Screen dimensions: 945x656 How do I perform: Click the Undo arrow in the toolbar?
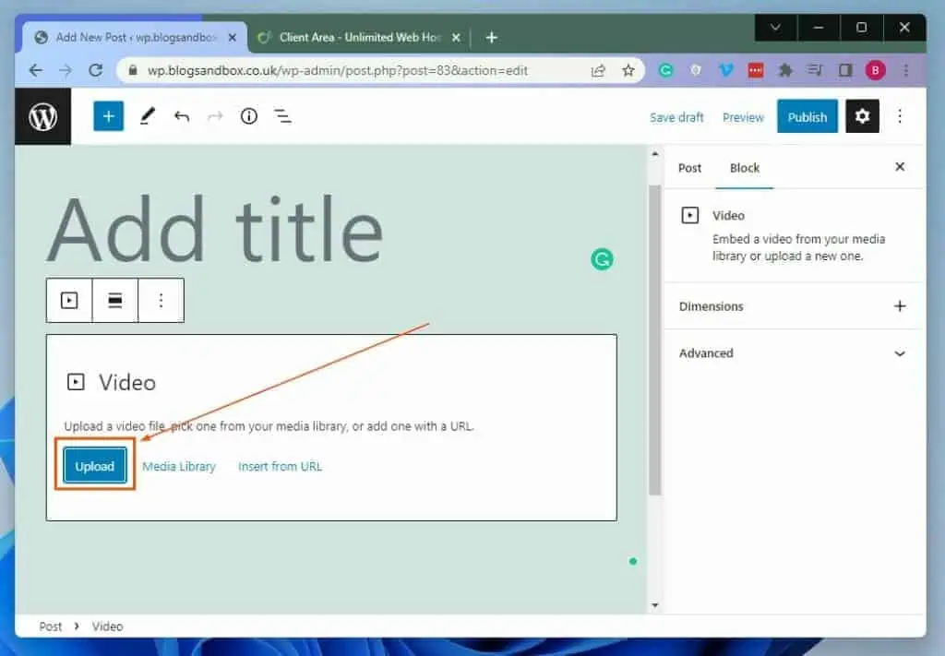coord(182,116)
